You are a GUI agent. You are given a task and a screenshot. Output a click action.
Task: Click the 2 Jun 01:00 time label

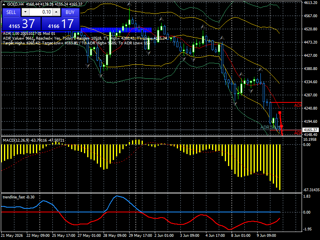point(164,235)
